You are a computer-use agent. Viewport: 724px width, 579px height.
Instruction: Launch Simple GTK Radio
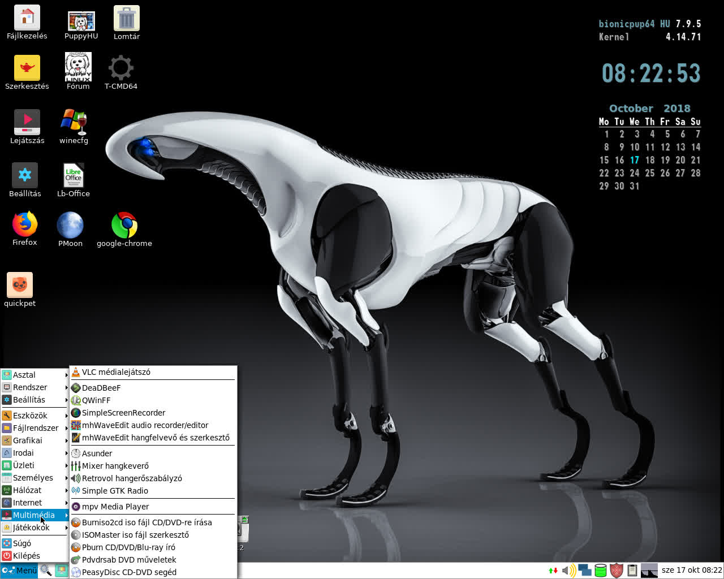click(153, 491)
